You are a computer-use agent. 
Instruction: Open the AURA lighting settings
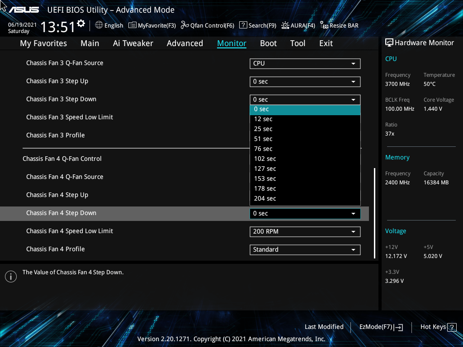point(298,25)
